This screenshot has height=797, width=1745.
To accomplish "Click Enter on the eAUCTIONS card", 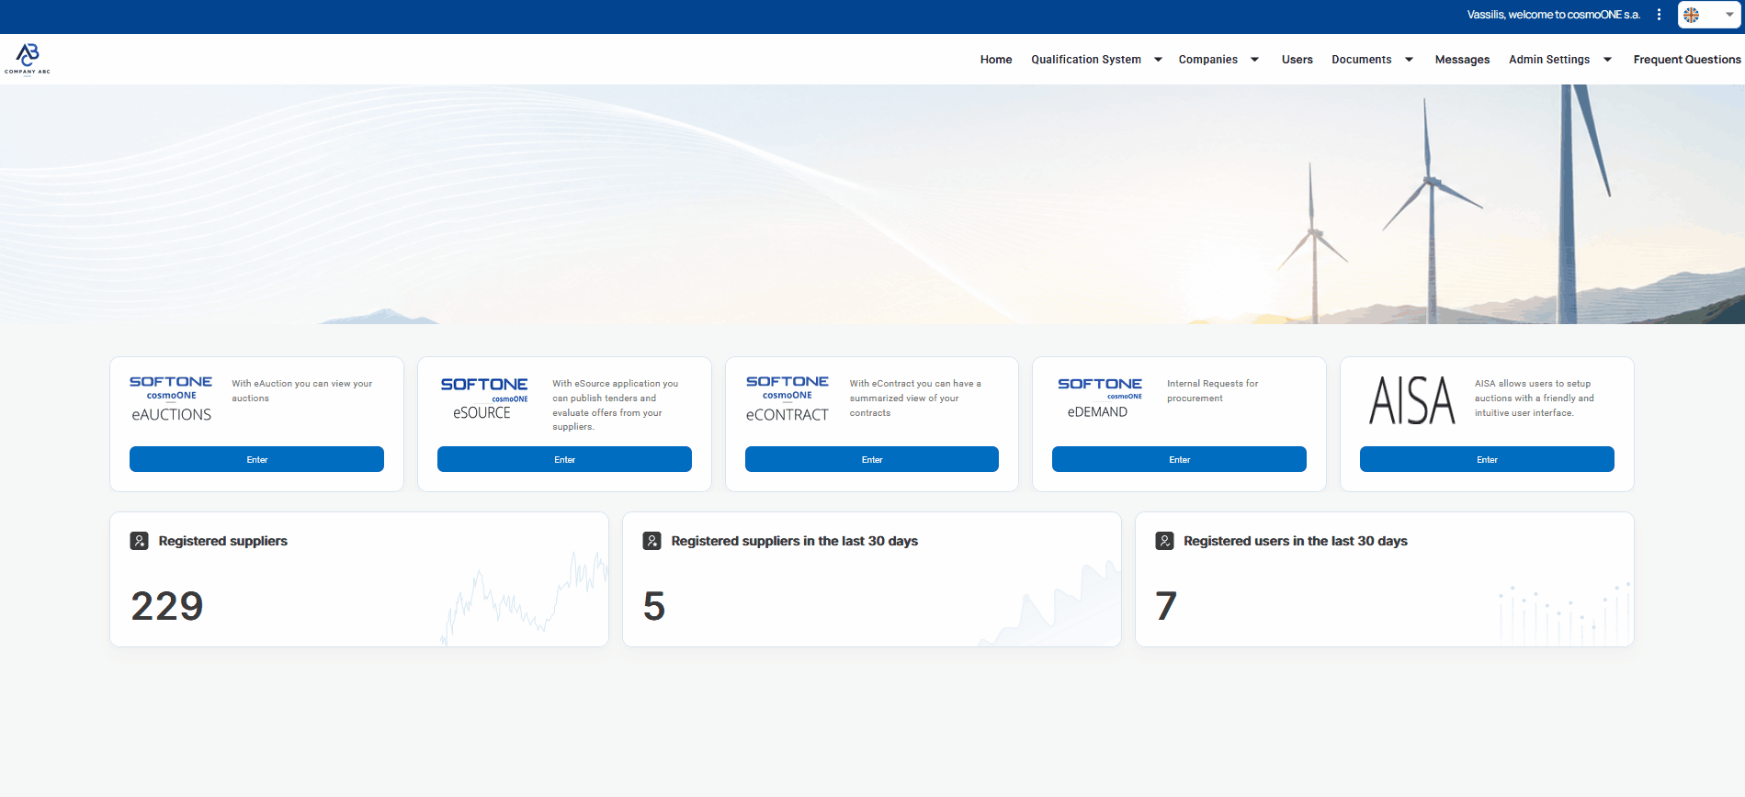I will 256,459.
